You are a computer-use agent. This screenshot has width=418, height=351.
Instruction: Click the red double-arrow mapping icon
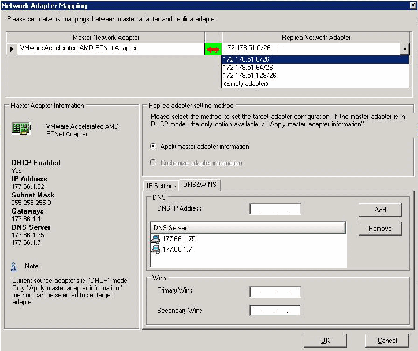(x=213, y=50)
